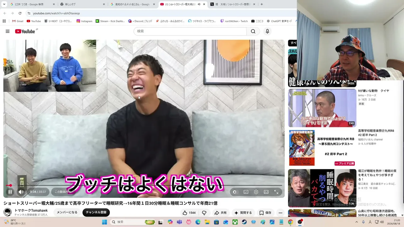Show hidden system tray icons chevron
Image resolution: width=404 pixels, height=227 pixels.
(357, 222)
